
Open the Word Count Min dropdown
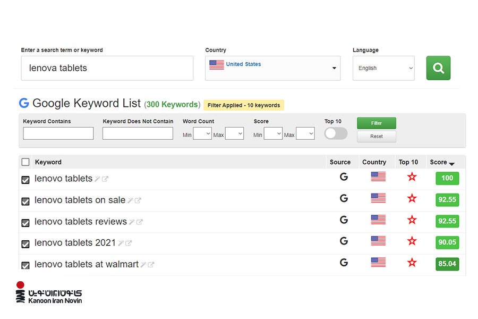pos(202,134)
